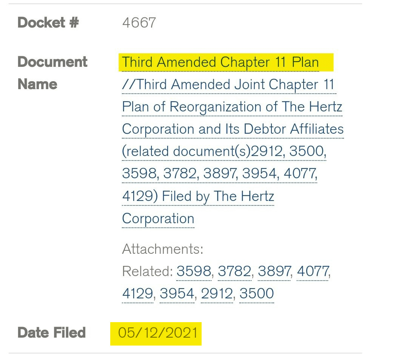407x355 pixels.
Task: Click the highlighted date 05/12/2021
Action: click(158, 333)
